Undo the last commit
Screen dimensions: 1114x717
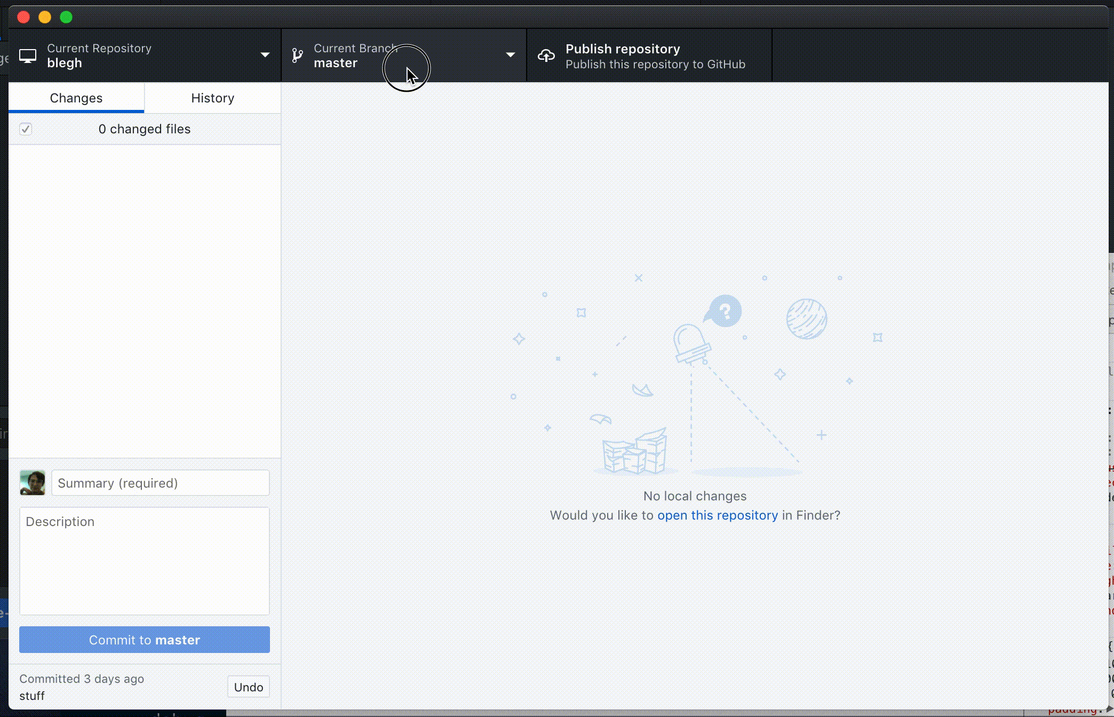click(x=248, y=687)
